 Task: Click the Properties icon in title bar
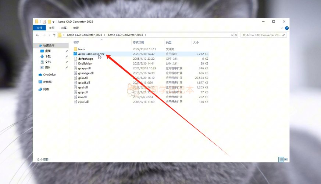[44, 22]
